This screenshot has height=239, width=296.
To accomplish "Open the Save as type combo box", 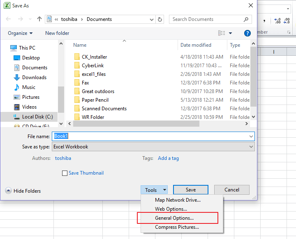I will coord(153,147).
